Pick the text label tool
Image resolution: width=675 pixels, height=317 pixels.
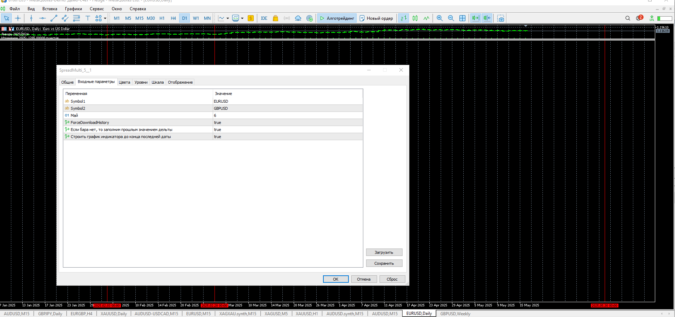[x=88, y=18]
